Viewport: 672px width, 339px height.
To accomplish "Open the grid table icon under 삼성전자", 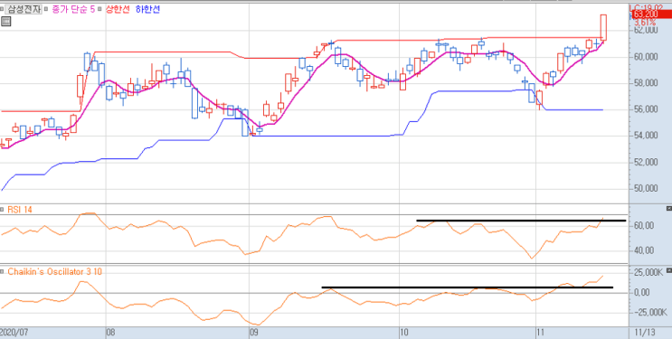I will coord(6,22).
